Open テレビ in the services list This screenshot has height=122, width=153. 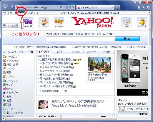point(9,85)
